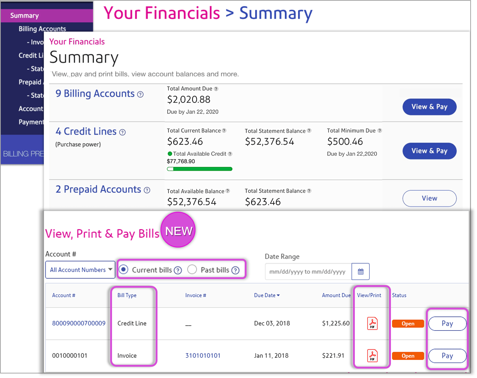Open the date range calendar picker

coord(360,271)
